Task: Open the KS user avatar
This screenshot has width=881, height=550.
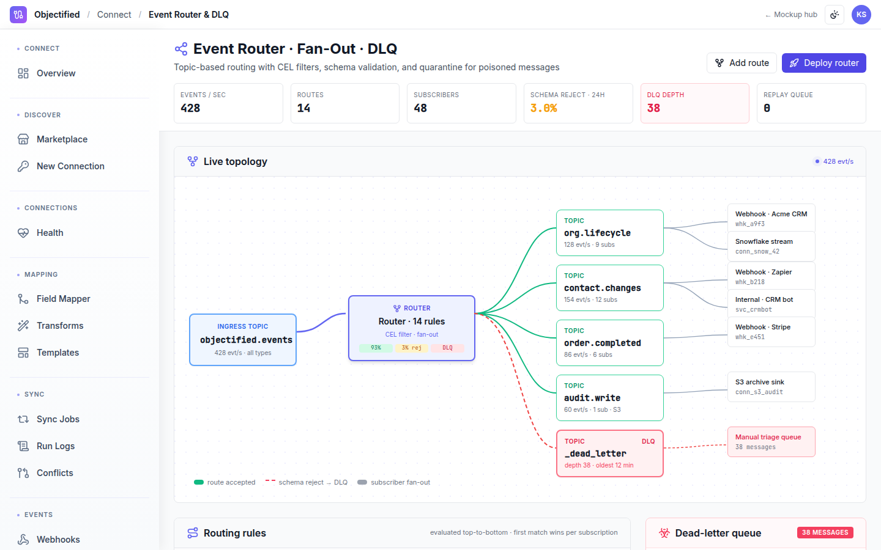Action: point(861,15)
